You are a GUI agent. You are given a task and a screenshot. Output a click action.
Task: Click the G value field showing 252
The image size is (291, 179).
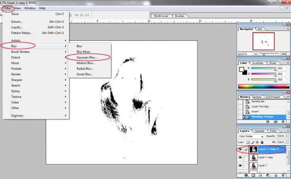[x=281, y=74]
